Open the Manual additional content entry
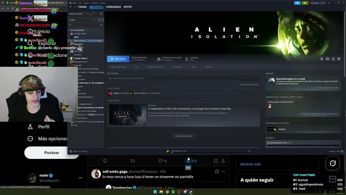This screenshot has height=195, width=346. click(303, 129)
